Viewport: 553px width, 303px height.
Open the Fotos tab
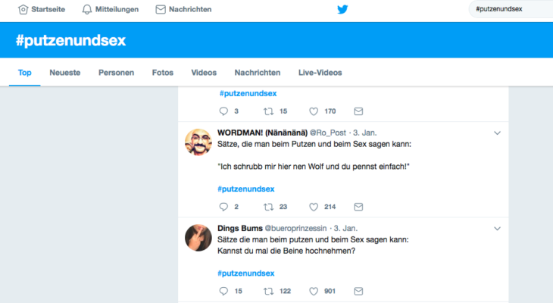163,73
